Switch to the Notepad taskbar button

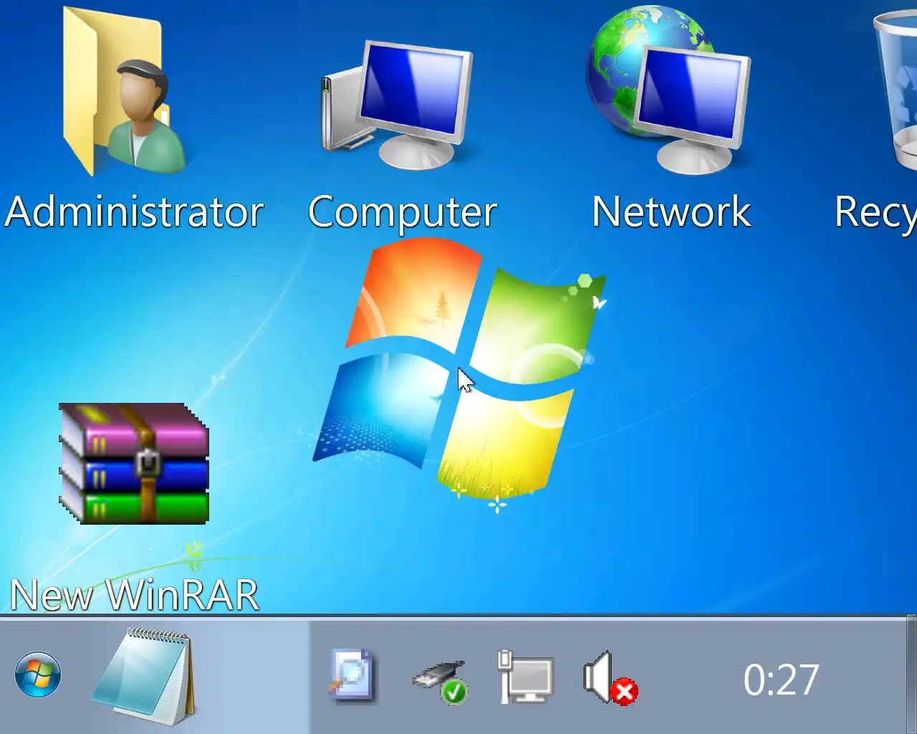[143, 677]
